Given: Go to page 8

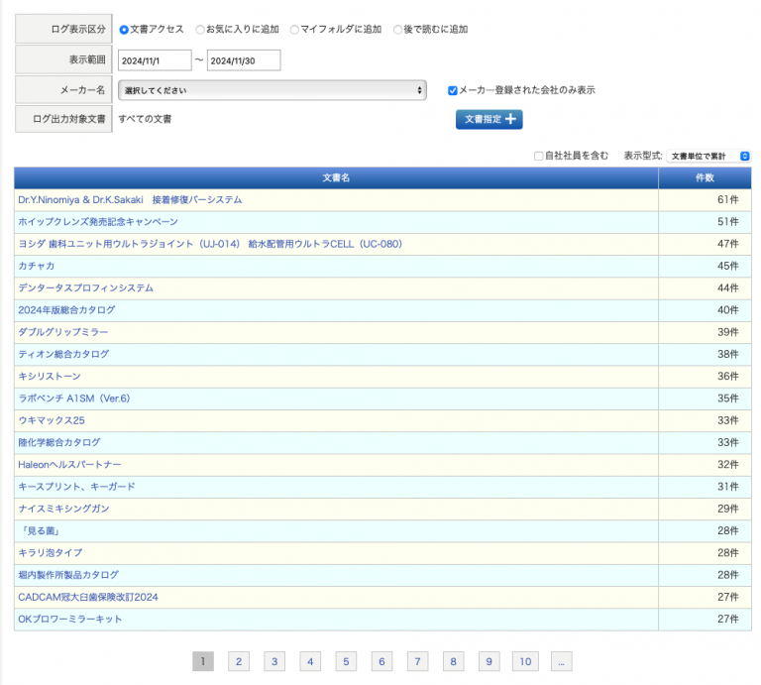Looking at the screenshot, I should point(453,661).
